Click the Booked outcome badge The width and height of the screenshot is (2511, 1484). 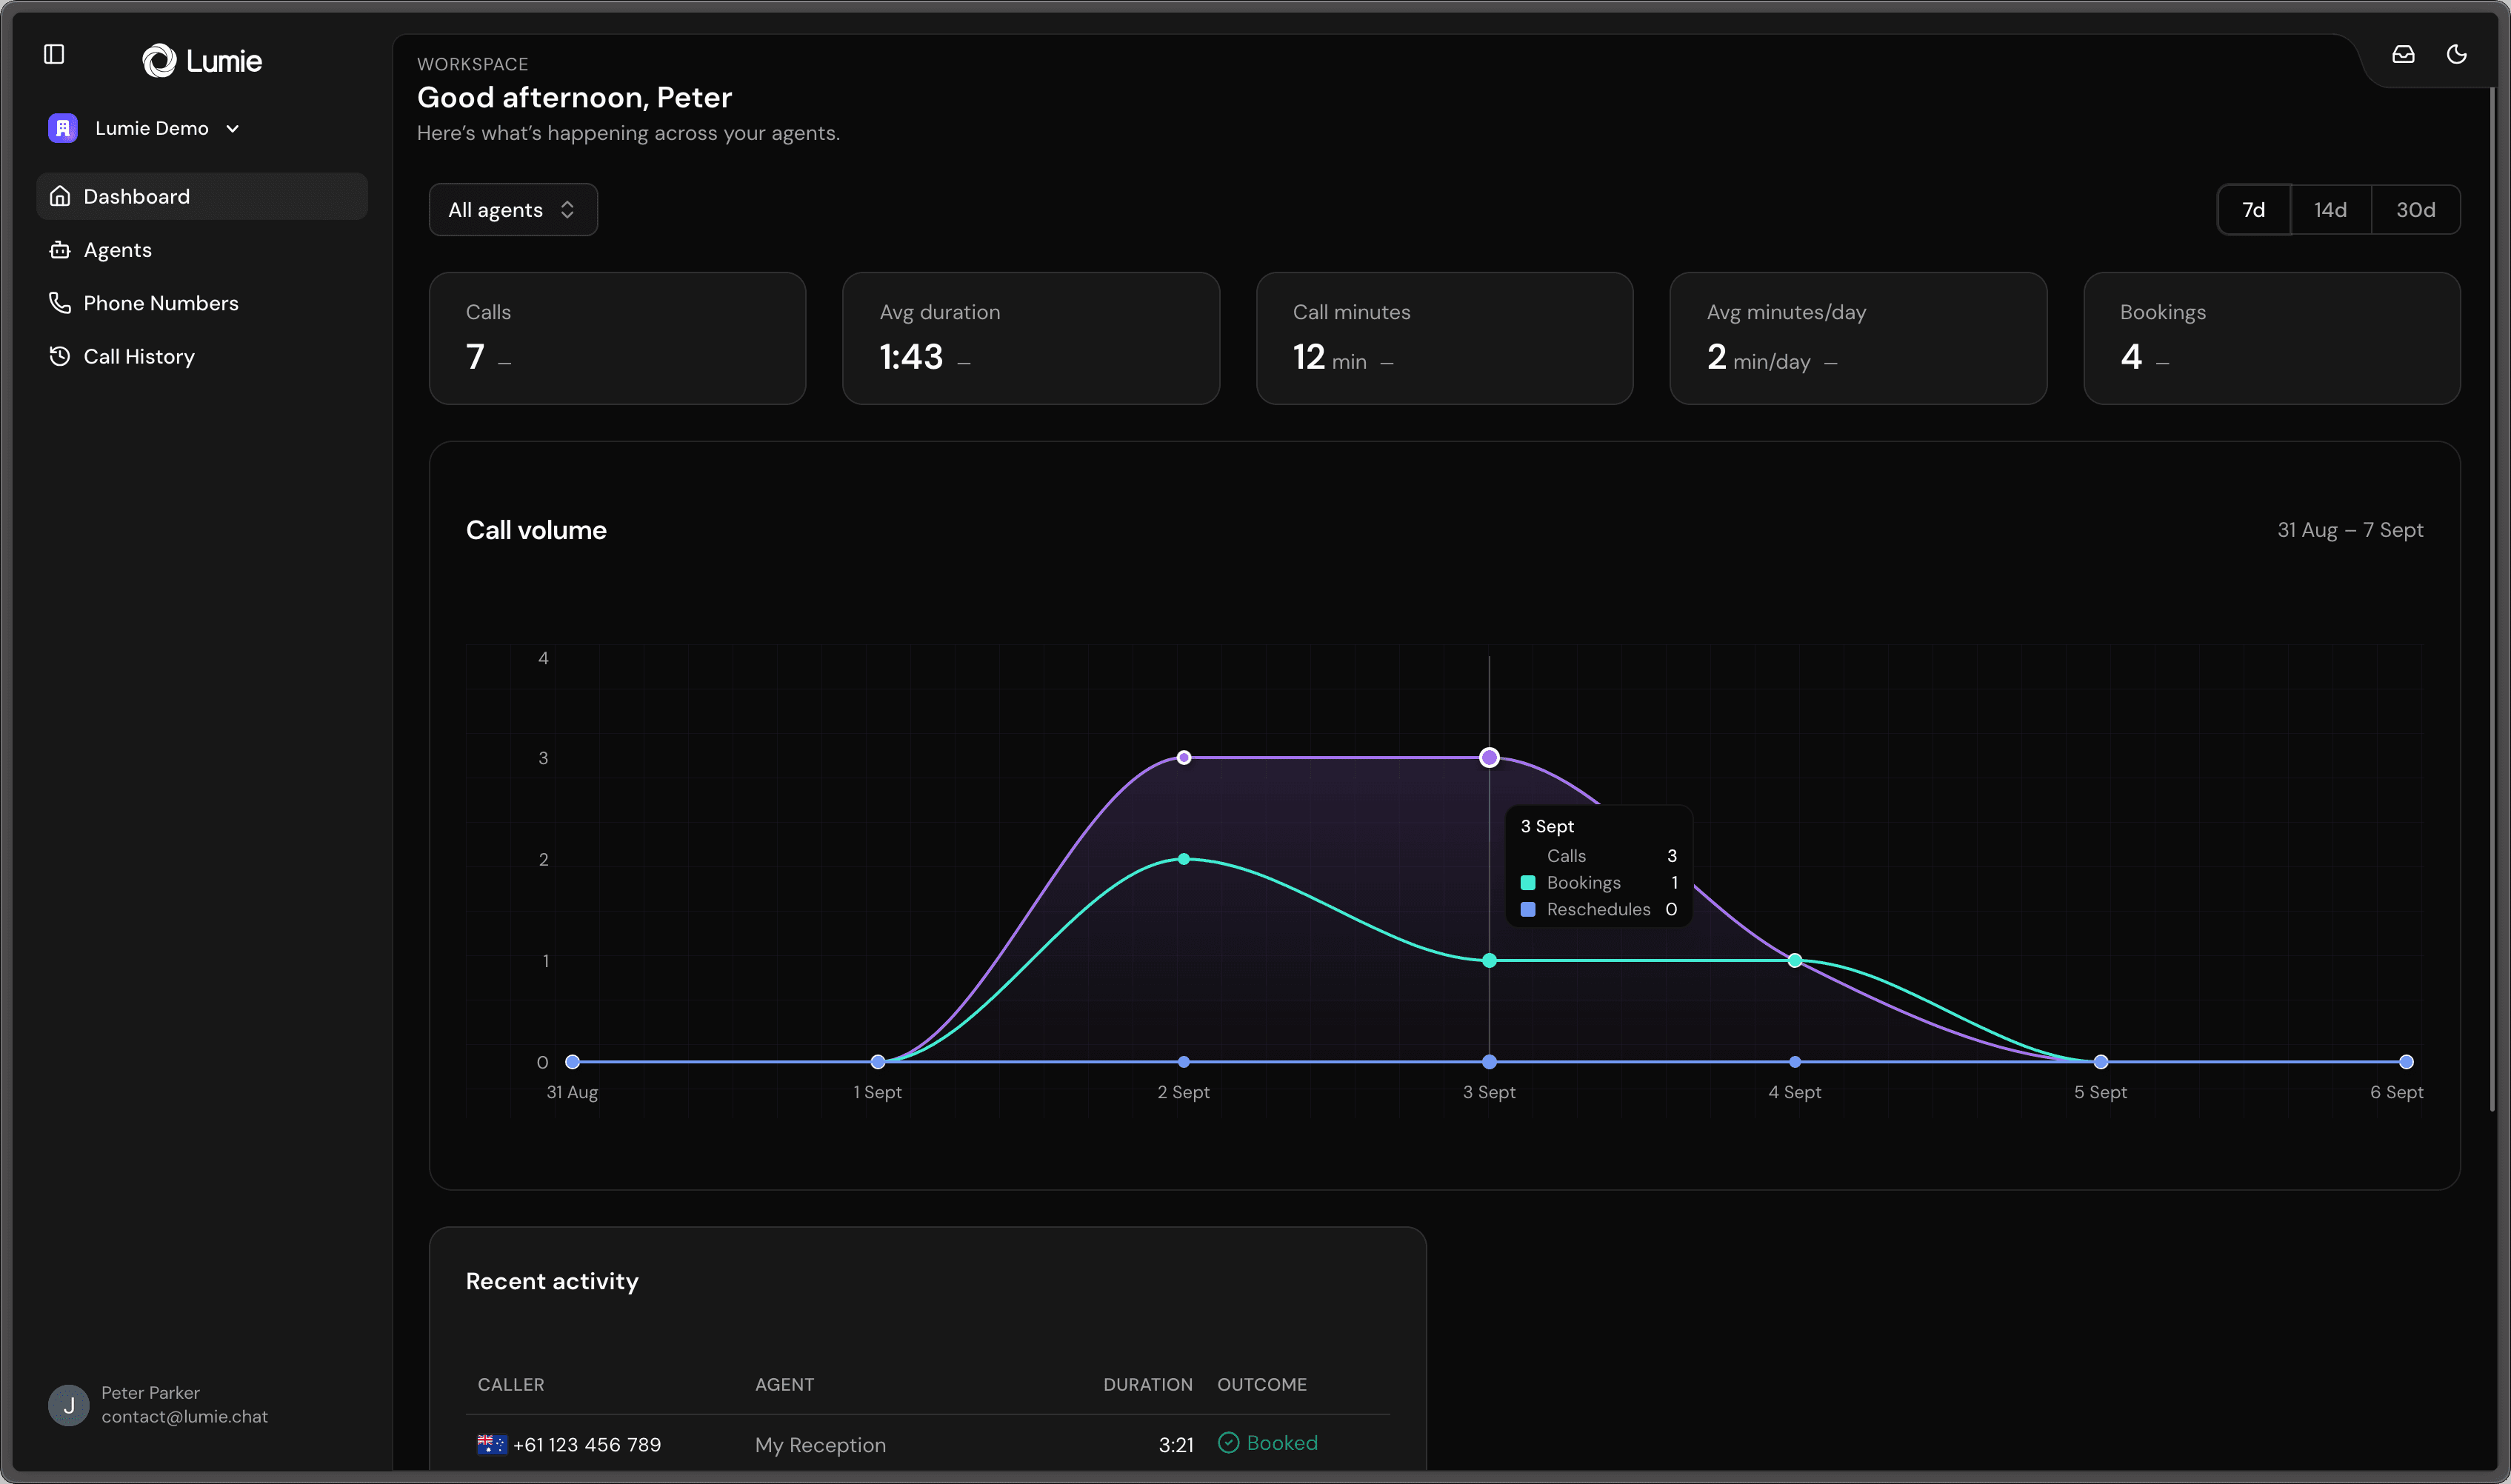tap(1268, 1443)
